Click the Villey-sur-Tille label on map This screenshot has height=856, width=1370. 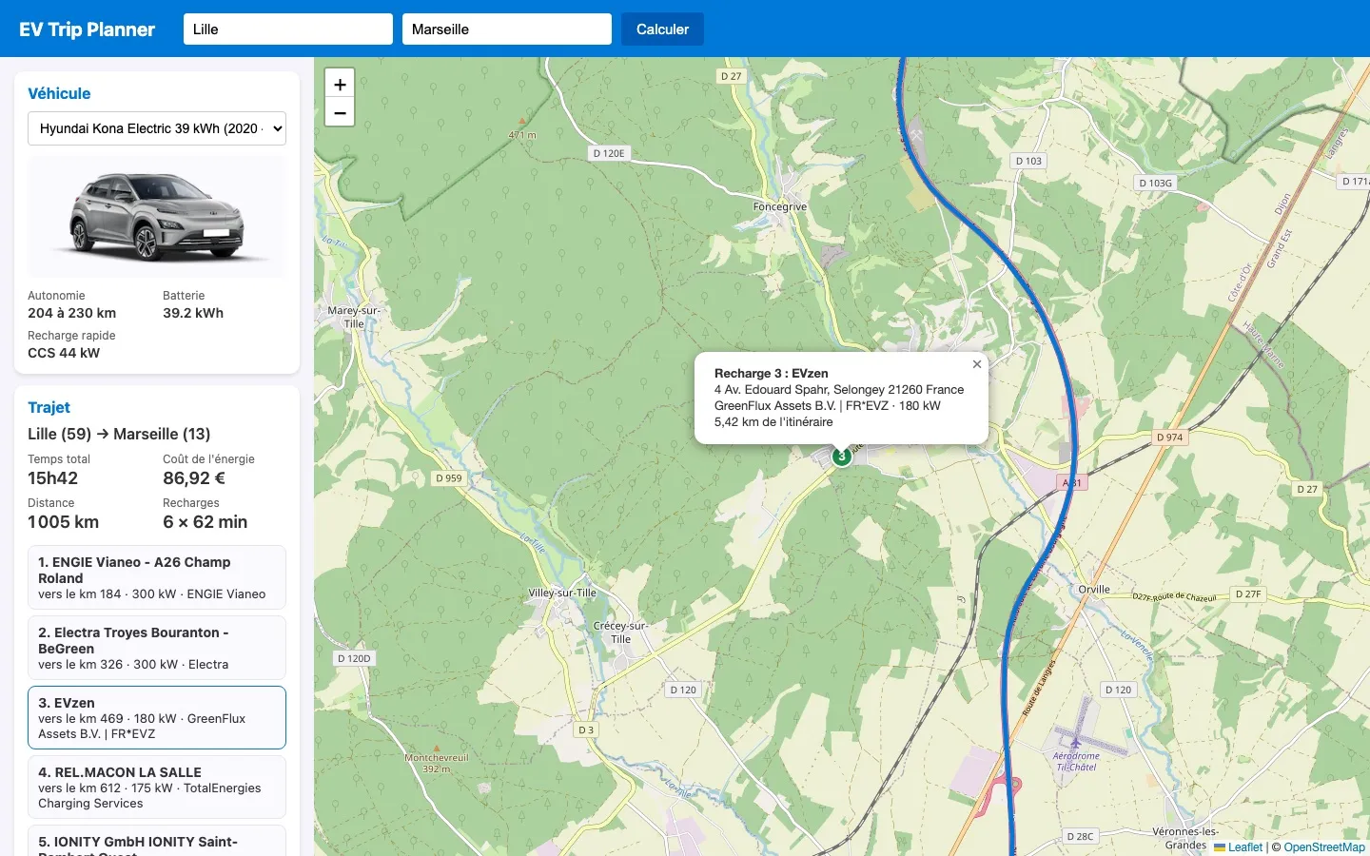[x=562, y=593]
